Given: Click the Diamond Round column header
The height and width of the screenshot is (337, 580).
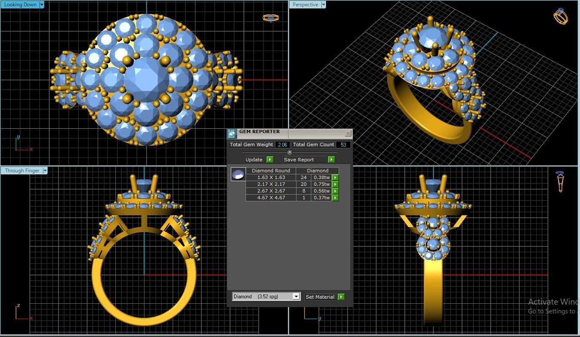Looking at the screenshot, I should [x=271, y=171].
